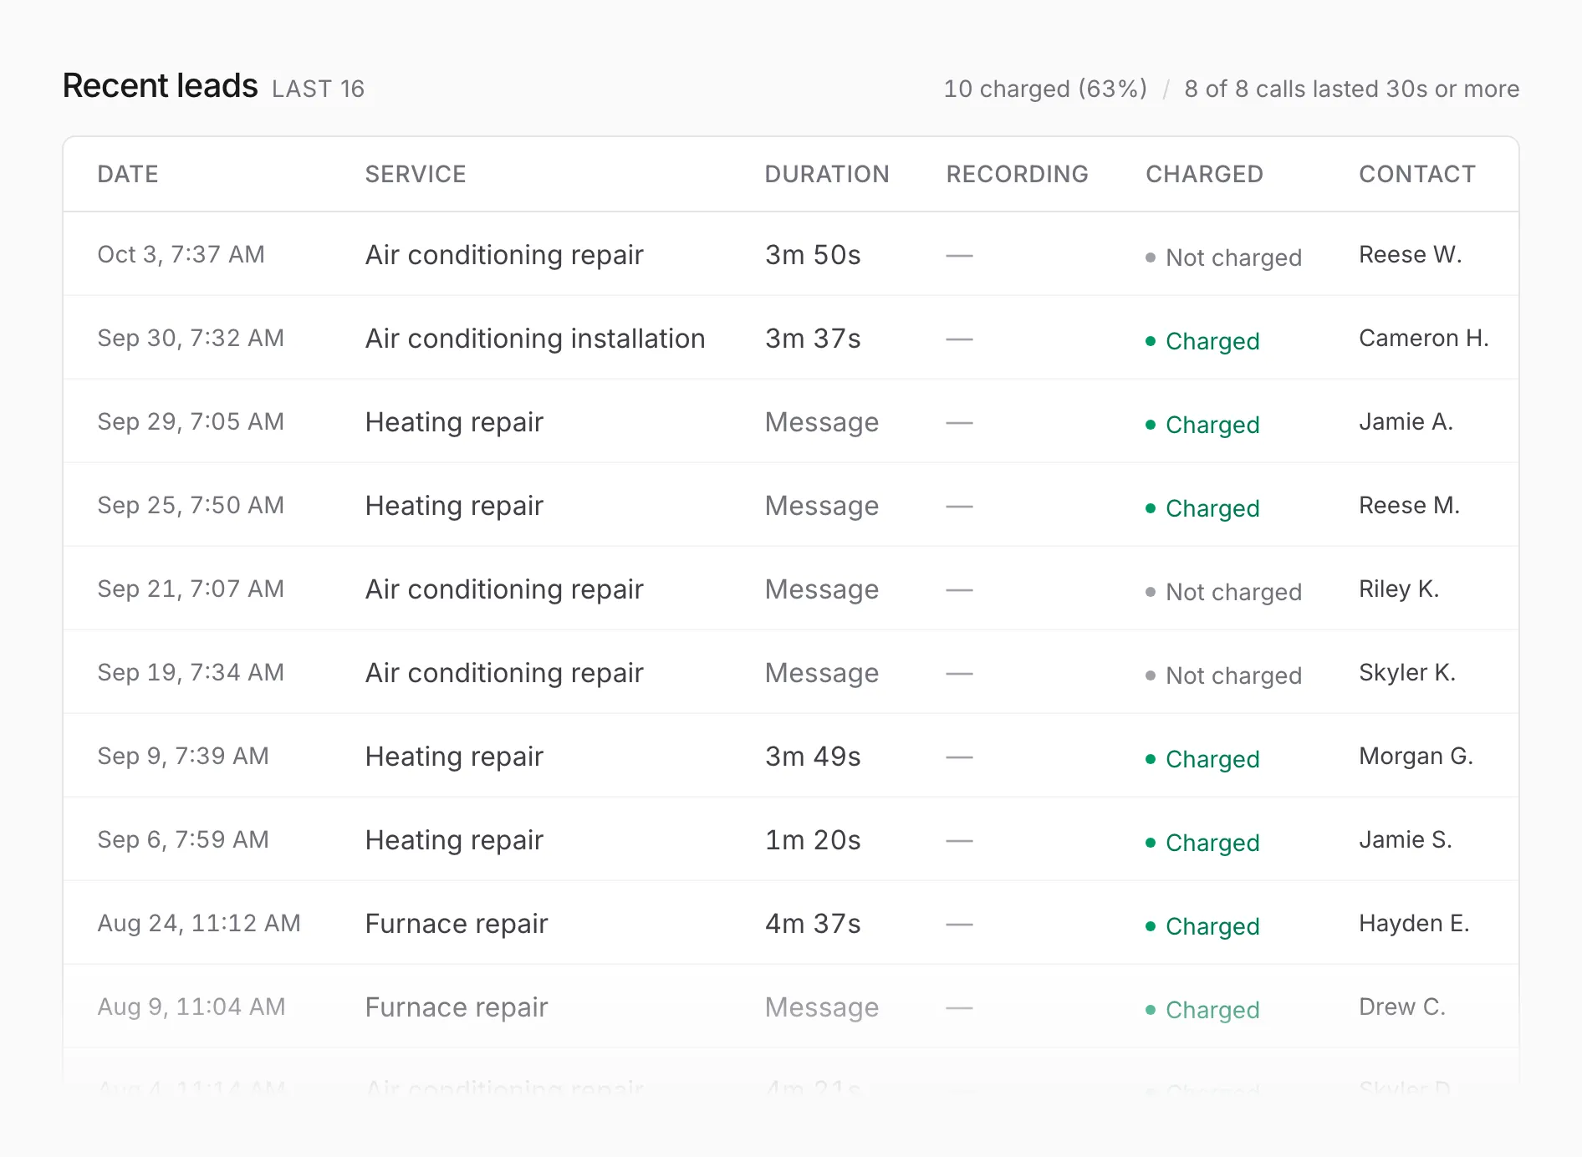Click Charged status for Reese M.

1202,508
